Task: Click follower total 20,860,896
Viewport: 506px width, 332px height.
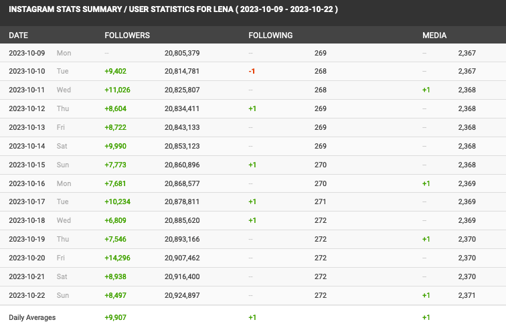Action: click(182, 165)
